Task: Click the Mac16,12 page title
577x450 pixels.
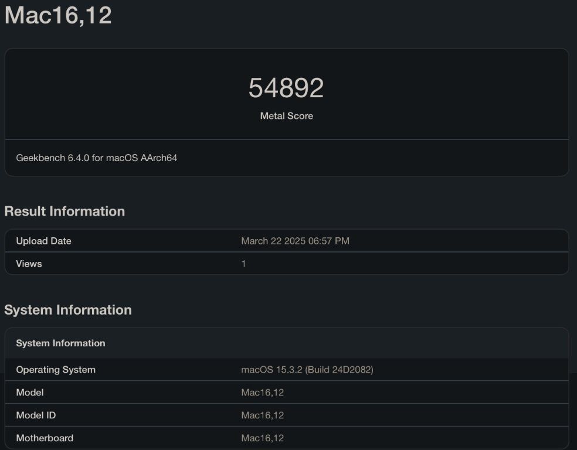Action: point(58,15)
